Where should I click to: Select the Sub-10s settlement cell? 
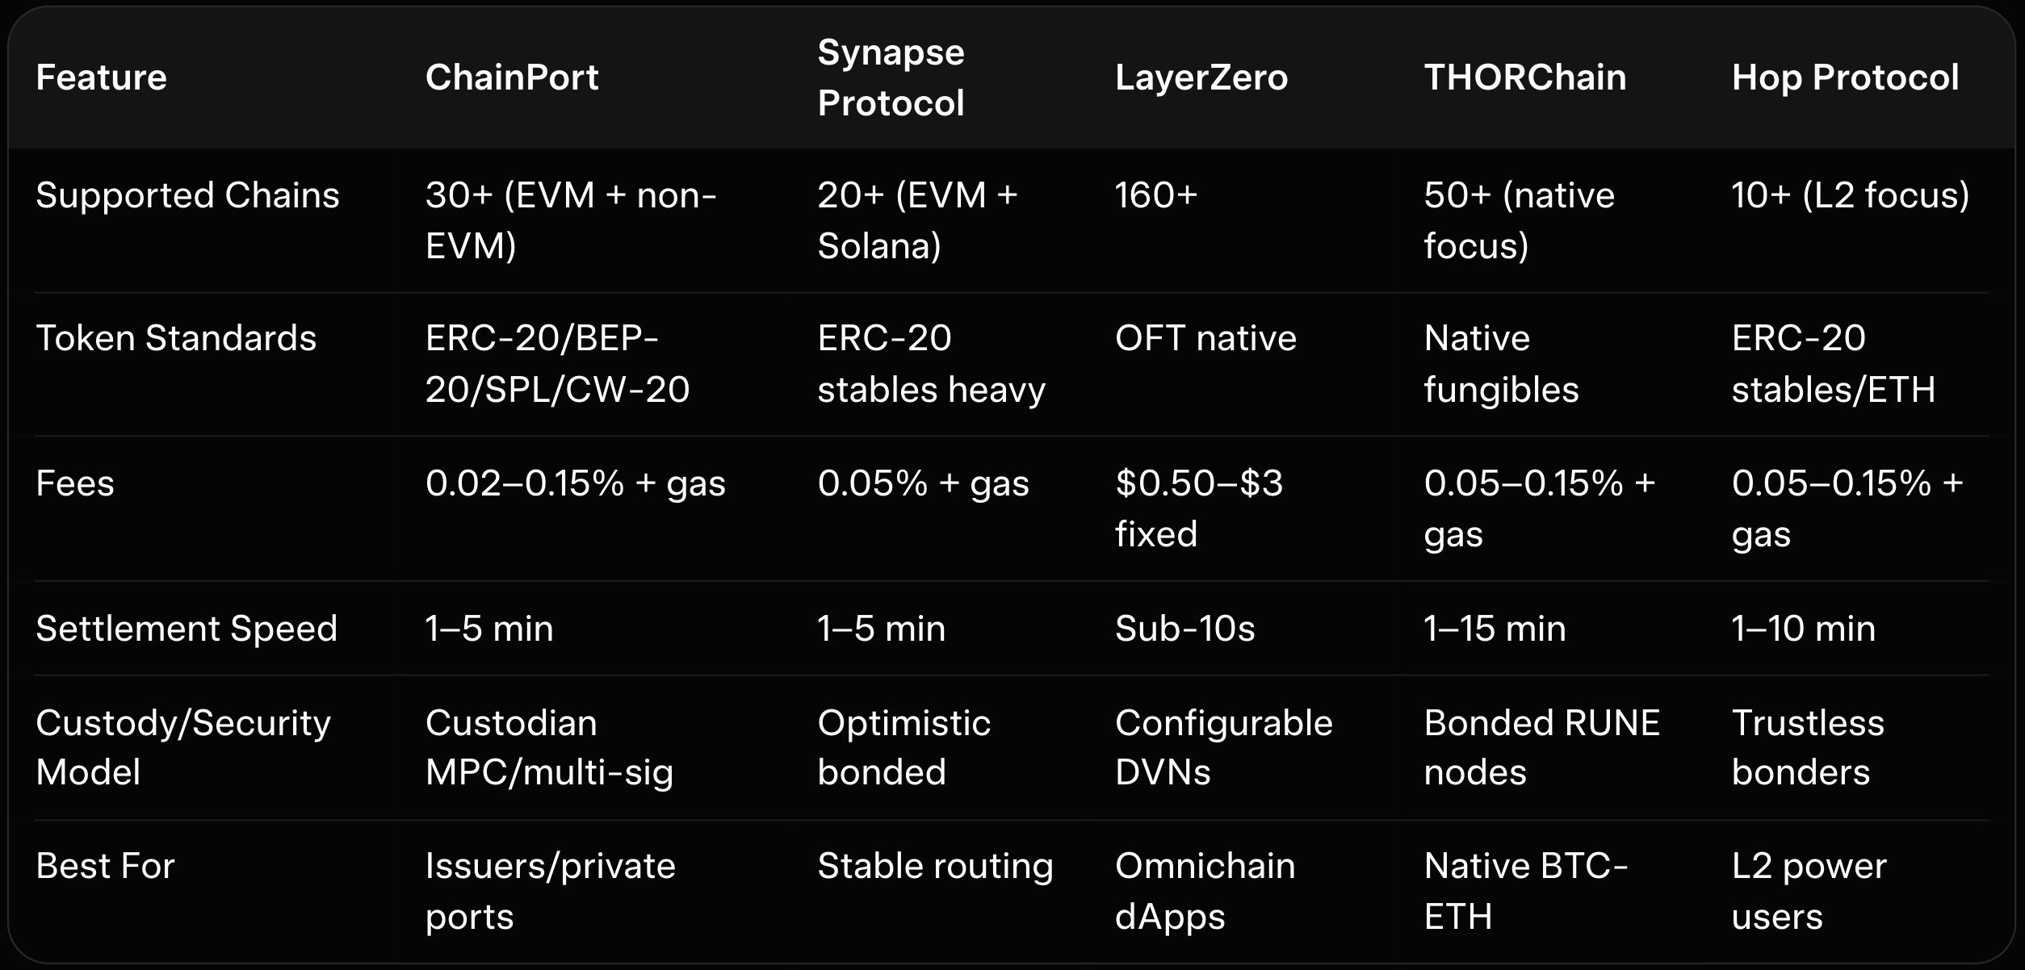pos(1184,629)
